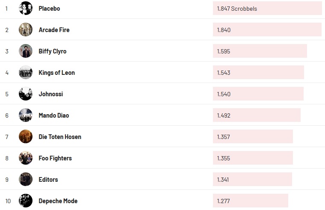The height and width of the screenshot is (210, 325).
Task: Click the Editors avatar thumbnail
Action: point(26,179)
